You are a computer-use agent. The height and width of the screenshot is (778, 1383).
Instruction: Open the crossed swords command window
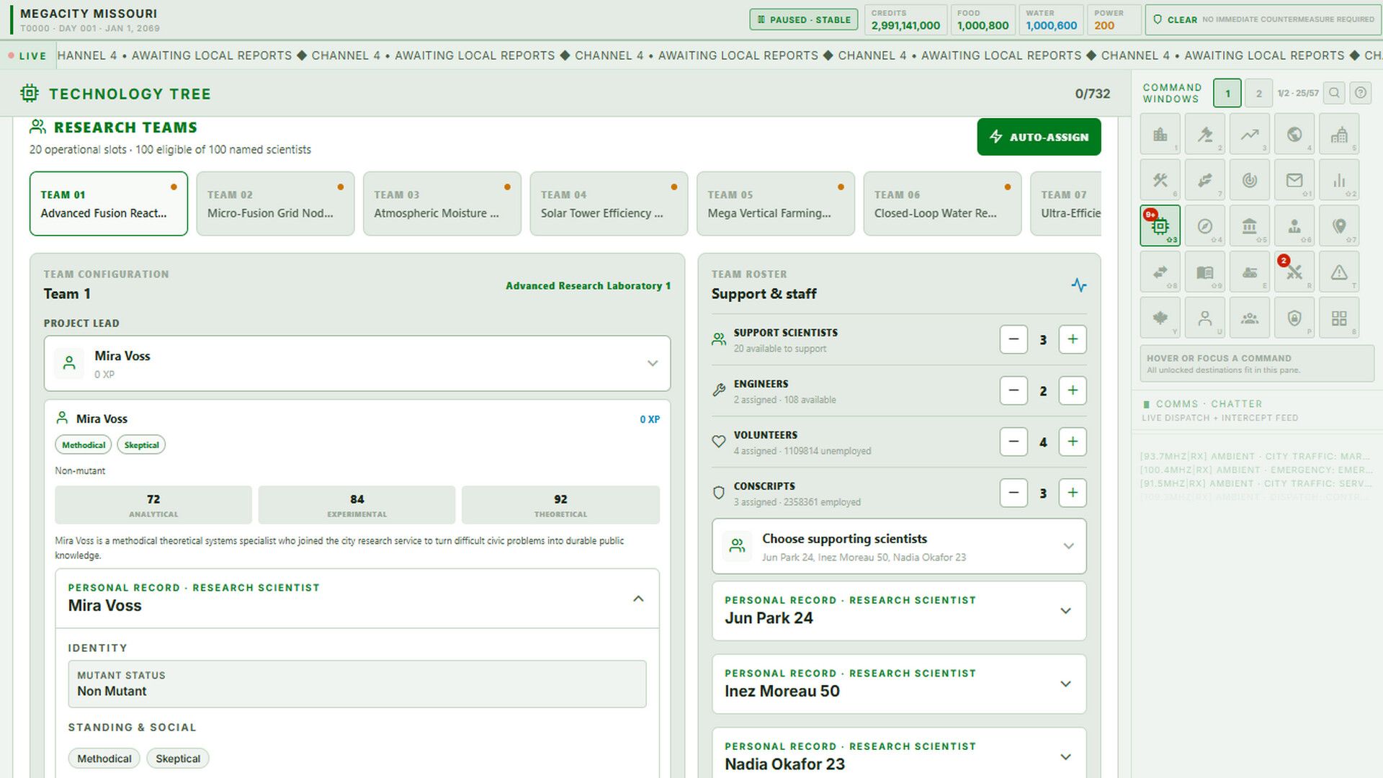click(1294, 272)
